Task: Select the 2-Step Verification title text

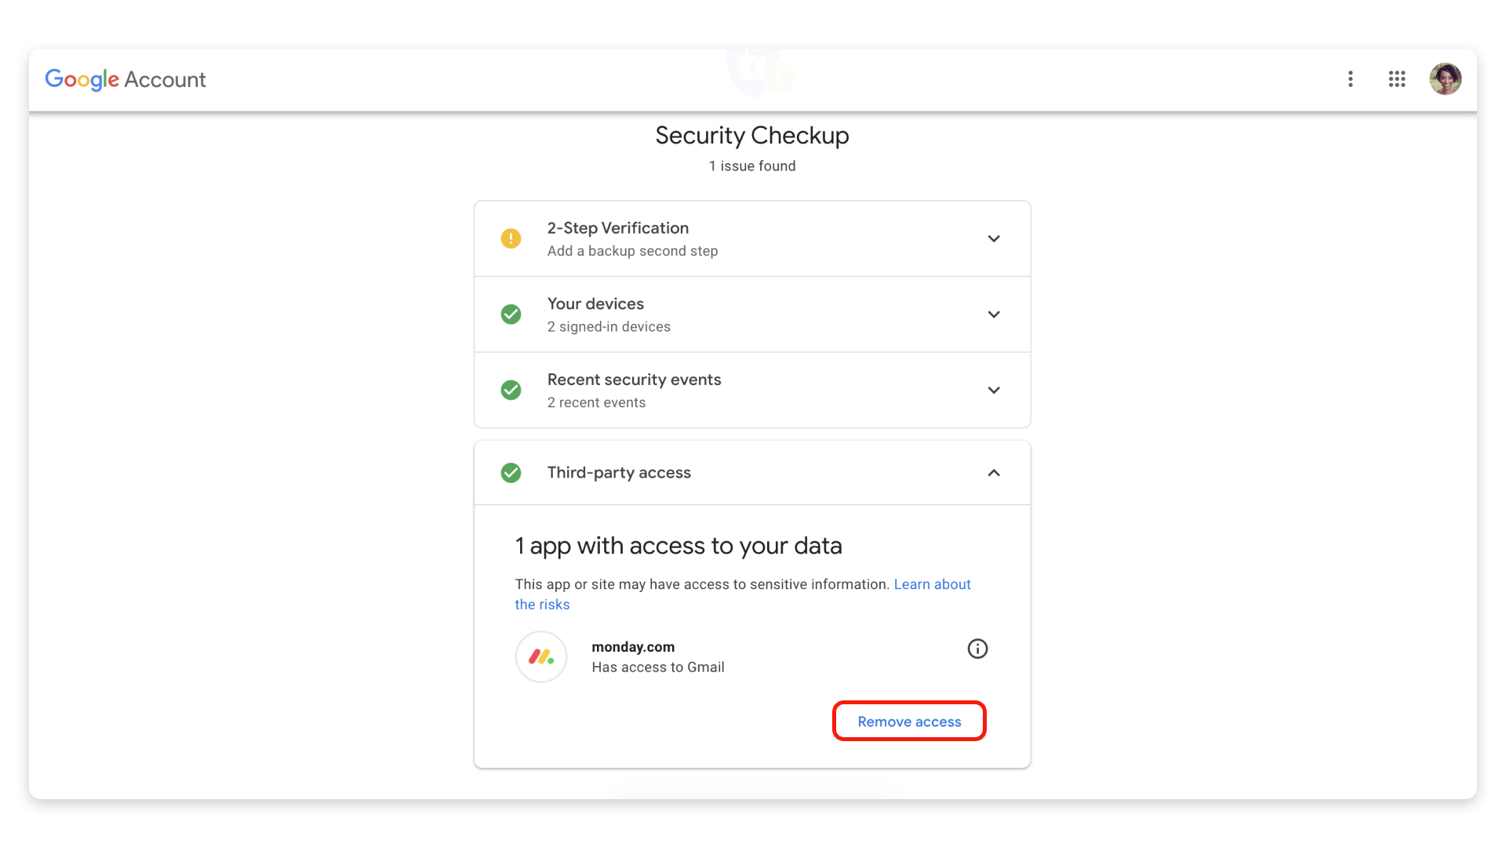Action: (618, 228)
